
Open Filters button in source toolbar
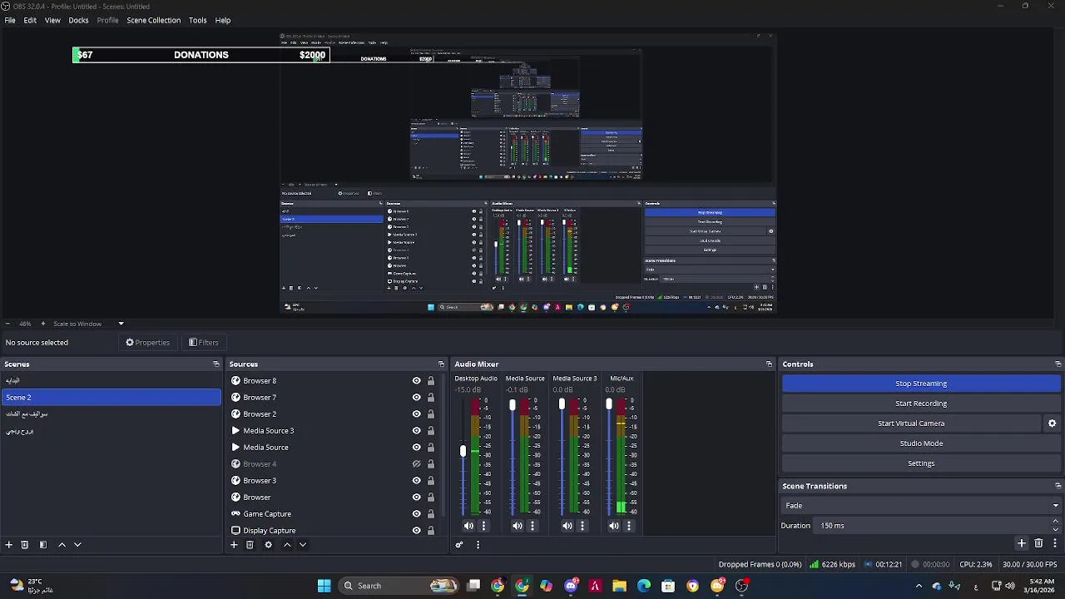(x=203, y=343)
